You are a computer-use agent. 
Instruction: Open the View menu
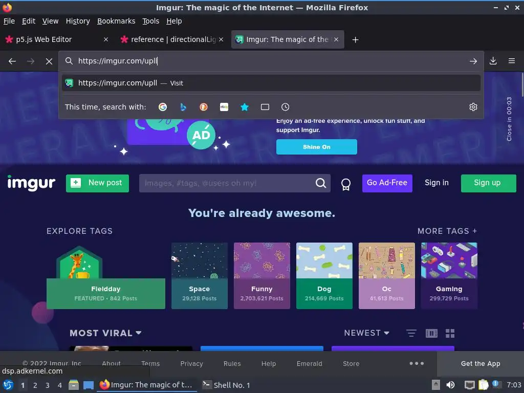[x=51, y=21]
